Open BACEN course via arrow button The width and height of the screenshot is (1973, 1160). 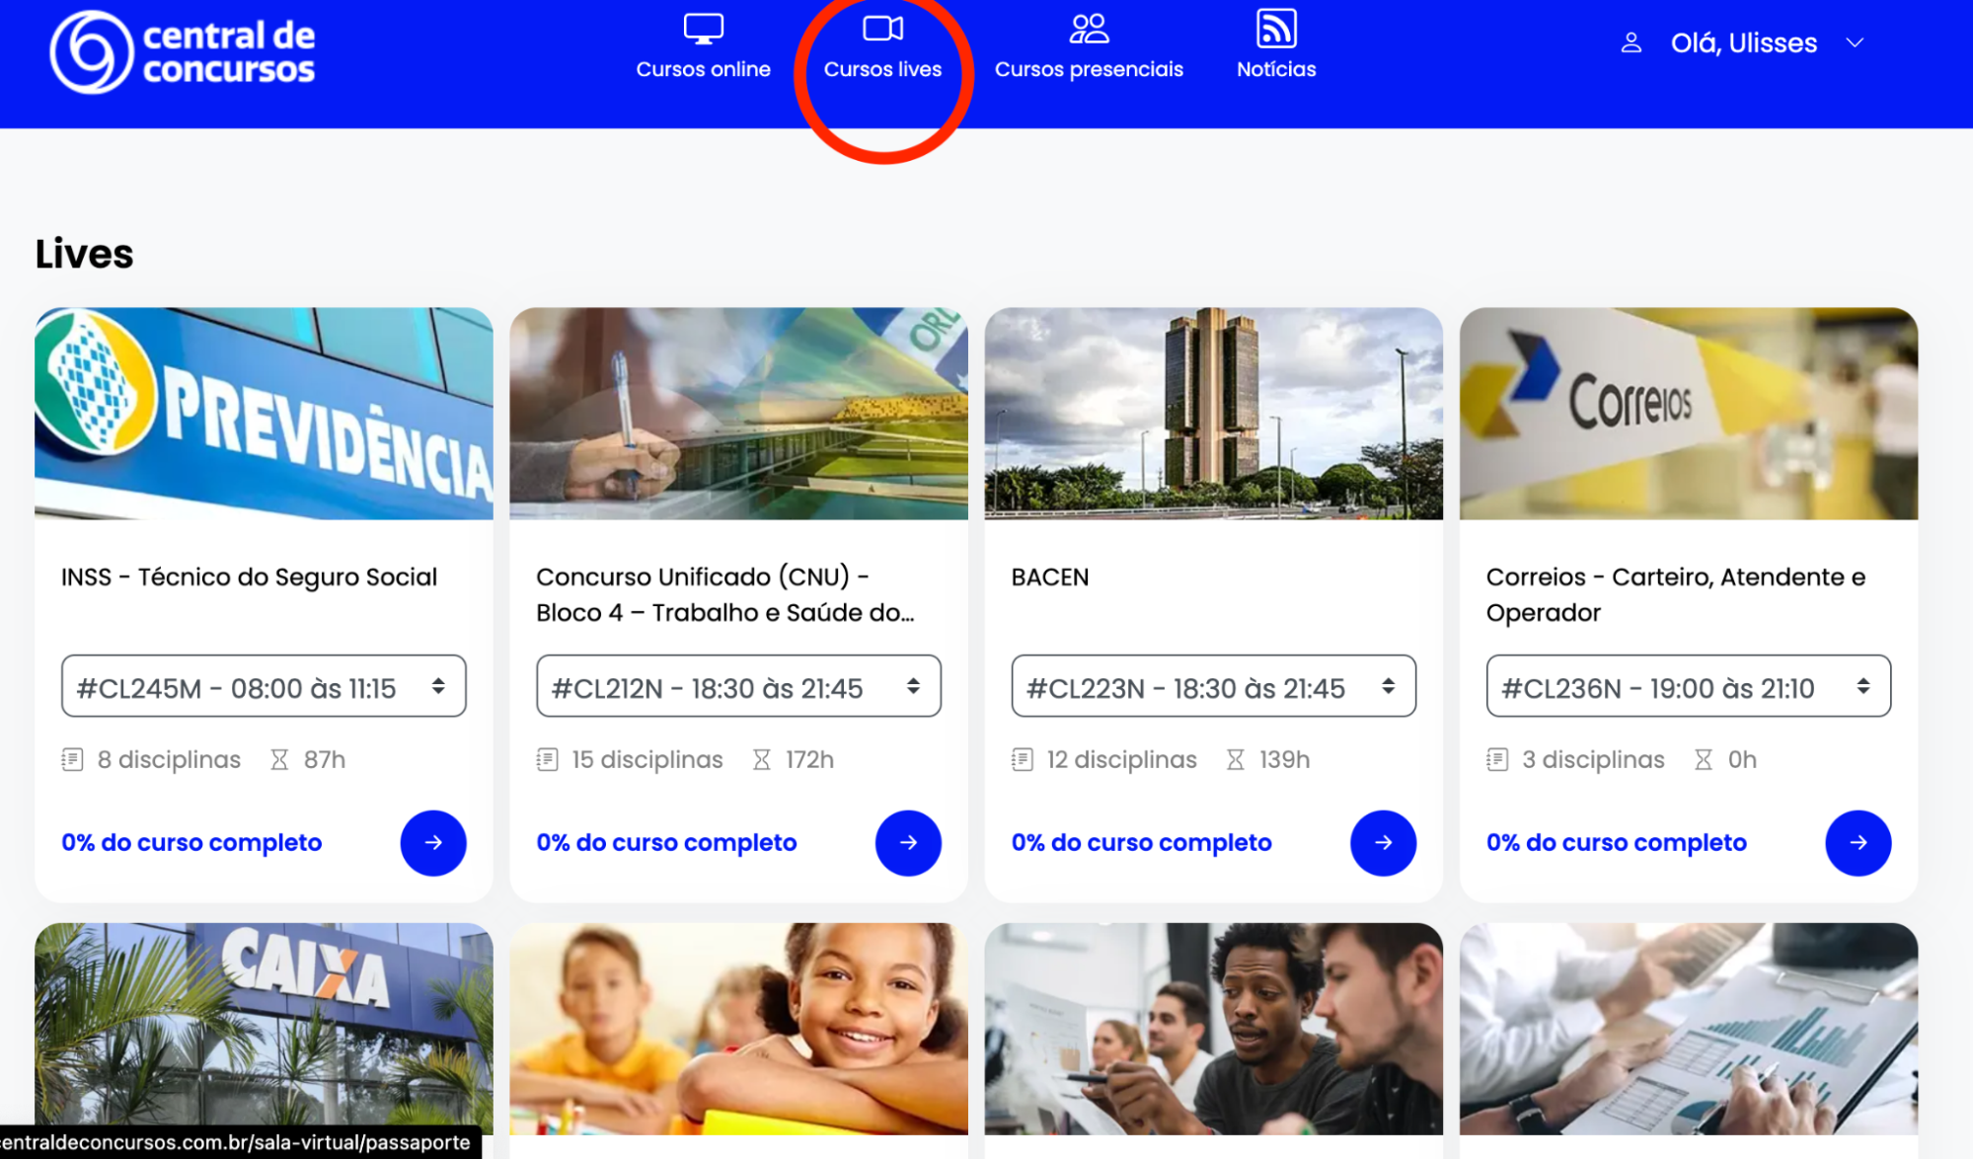coord(1382,842)
